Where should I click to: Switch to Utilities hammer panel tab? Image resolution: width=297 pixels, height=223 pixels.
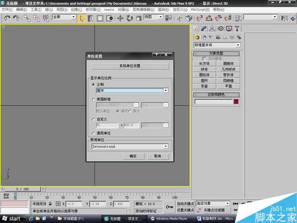pos(237,29)
